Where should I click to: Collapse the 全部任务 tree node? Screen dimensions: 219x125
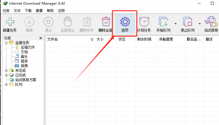coord(6,43)
